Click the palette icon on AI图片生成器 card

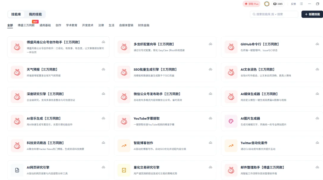[231, 121]
